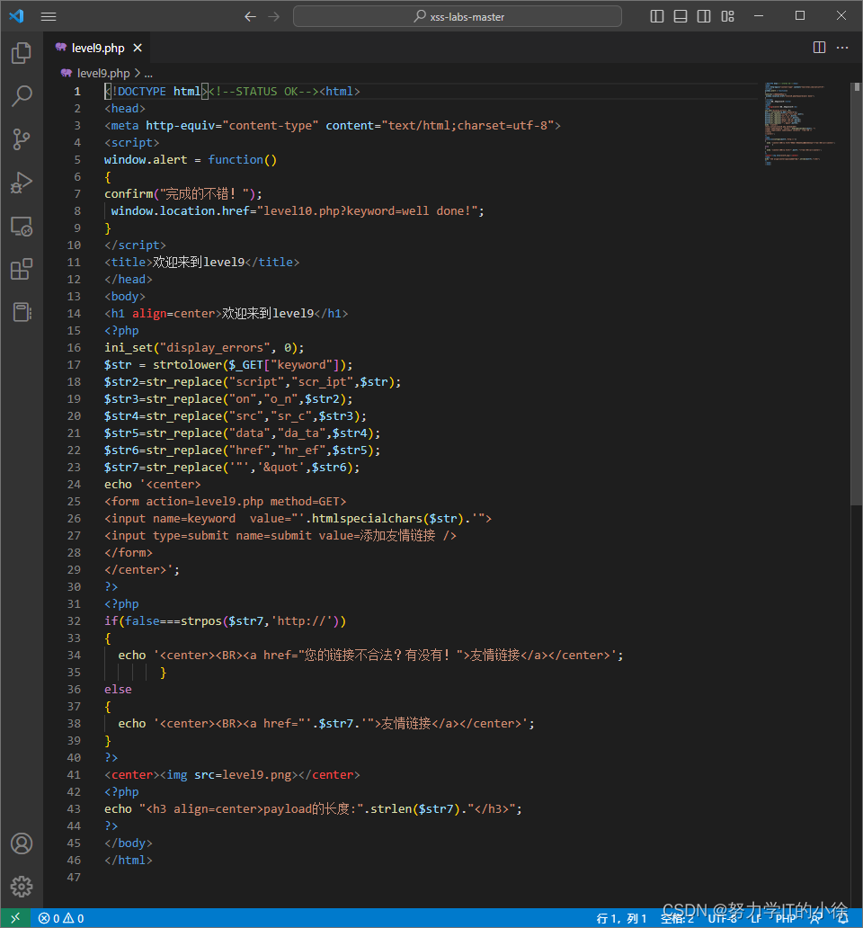Go back with the left arrow

coord(250,16)
